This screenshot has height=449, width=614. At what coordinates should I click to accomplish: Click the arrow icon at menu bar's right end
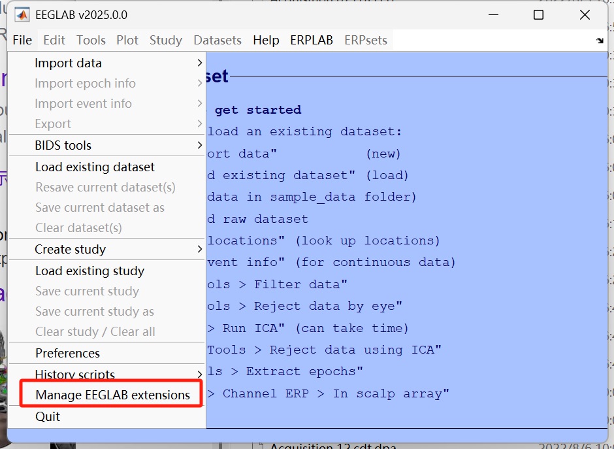[x=600, y=40]
